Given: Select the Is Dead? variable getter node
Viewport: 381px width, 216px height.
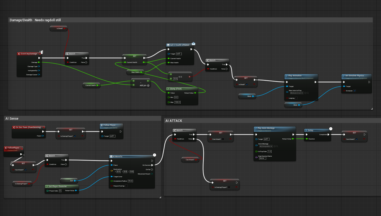Looking at the screenshot, I should [x=59, y=28].
